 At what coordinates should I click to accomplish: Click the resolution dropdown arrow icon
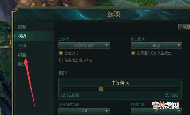point(106,46)
